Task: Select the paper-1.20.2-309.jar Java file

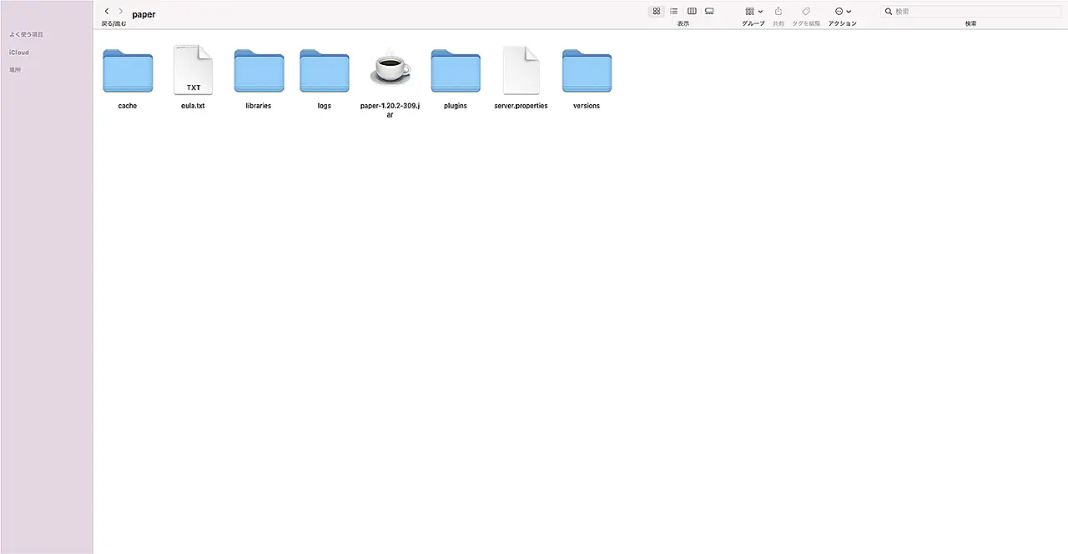Action: coord(390,72)
